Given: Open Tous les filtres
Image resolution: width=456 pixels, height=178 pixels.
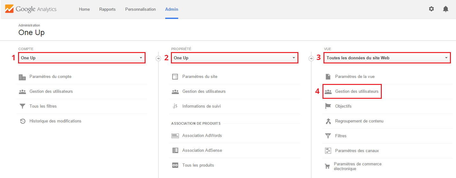Looking at the screenshot, I should tap(43, 106).
